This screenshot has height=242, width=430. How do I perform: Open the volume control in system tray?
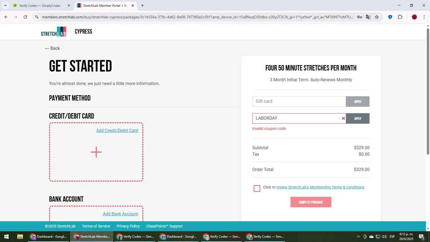(384, 237)
